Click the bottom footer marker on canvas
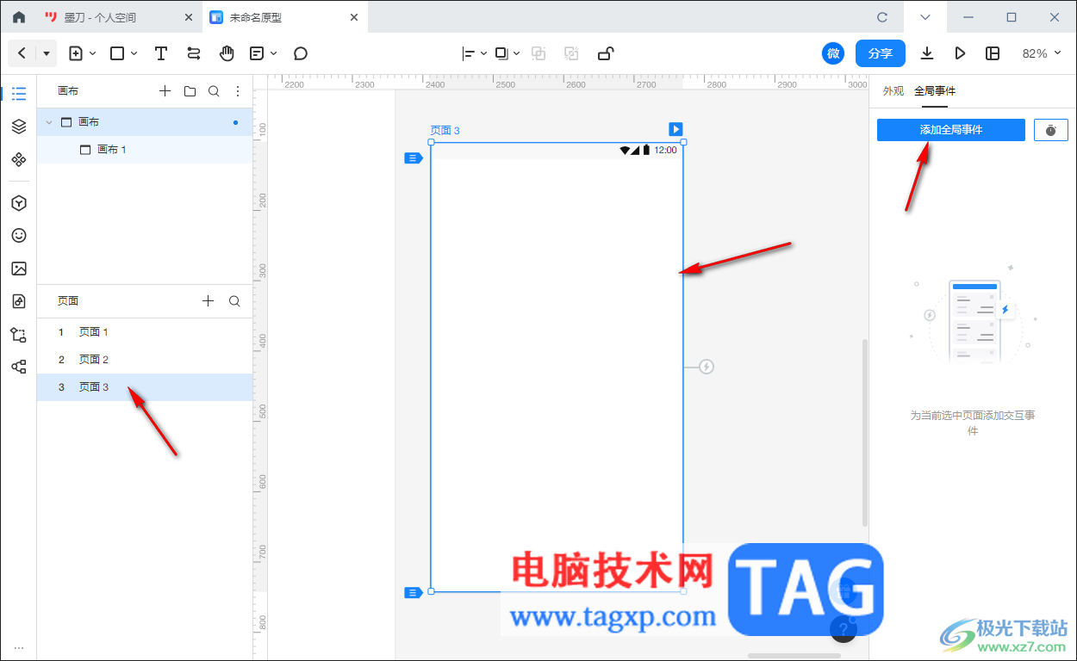Image resolution: width=1077 pixels, height=661 pixels. point(414,592)
